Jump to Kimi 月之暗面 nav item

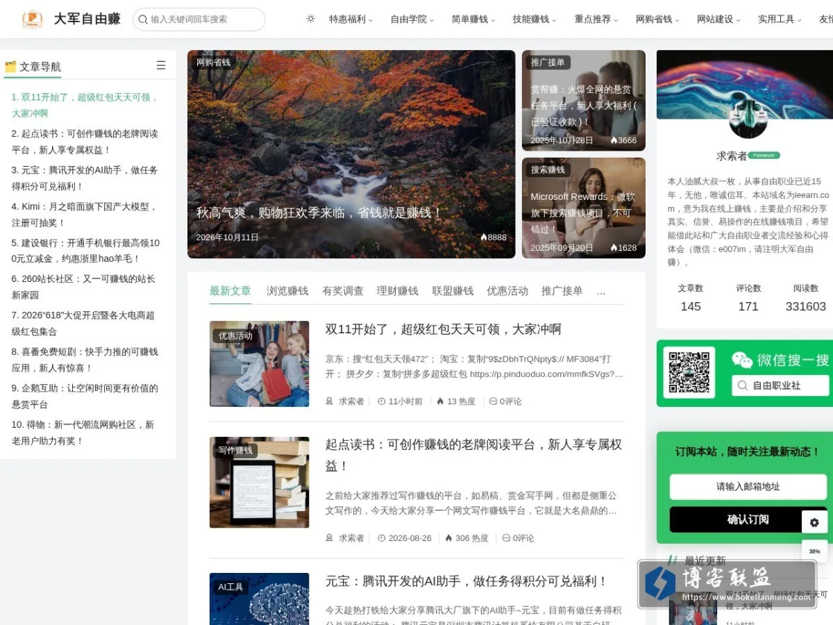85,215
